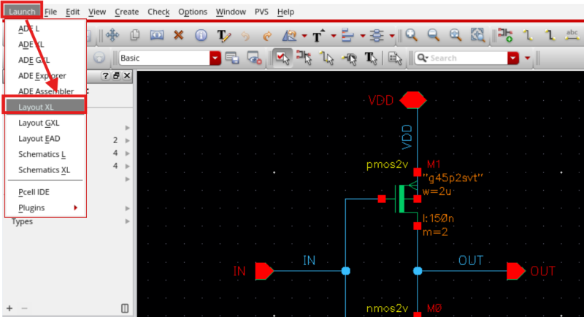The image size is (584, 317).
Task: Open the text size dropdown arrow
Action: coord(334,36)
